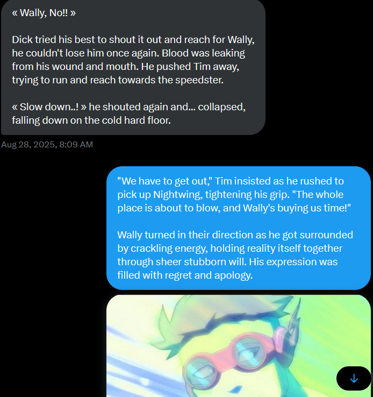Click the paragraph starting "Dick tried his best"
The height and width of the screenshot is (397, 373).
click(x=133, y=60)
